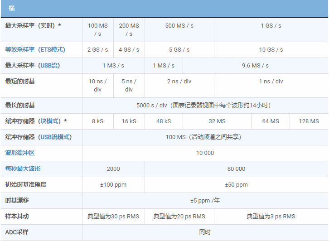Click the USB流 link in 最大采样率 row
This screenshot has height=241, width=329.
pyautogui.click(x=48, y=65)
